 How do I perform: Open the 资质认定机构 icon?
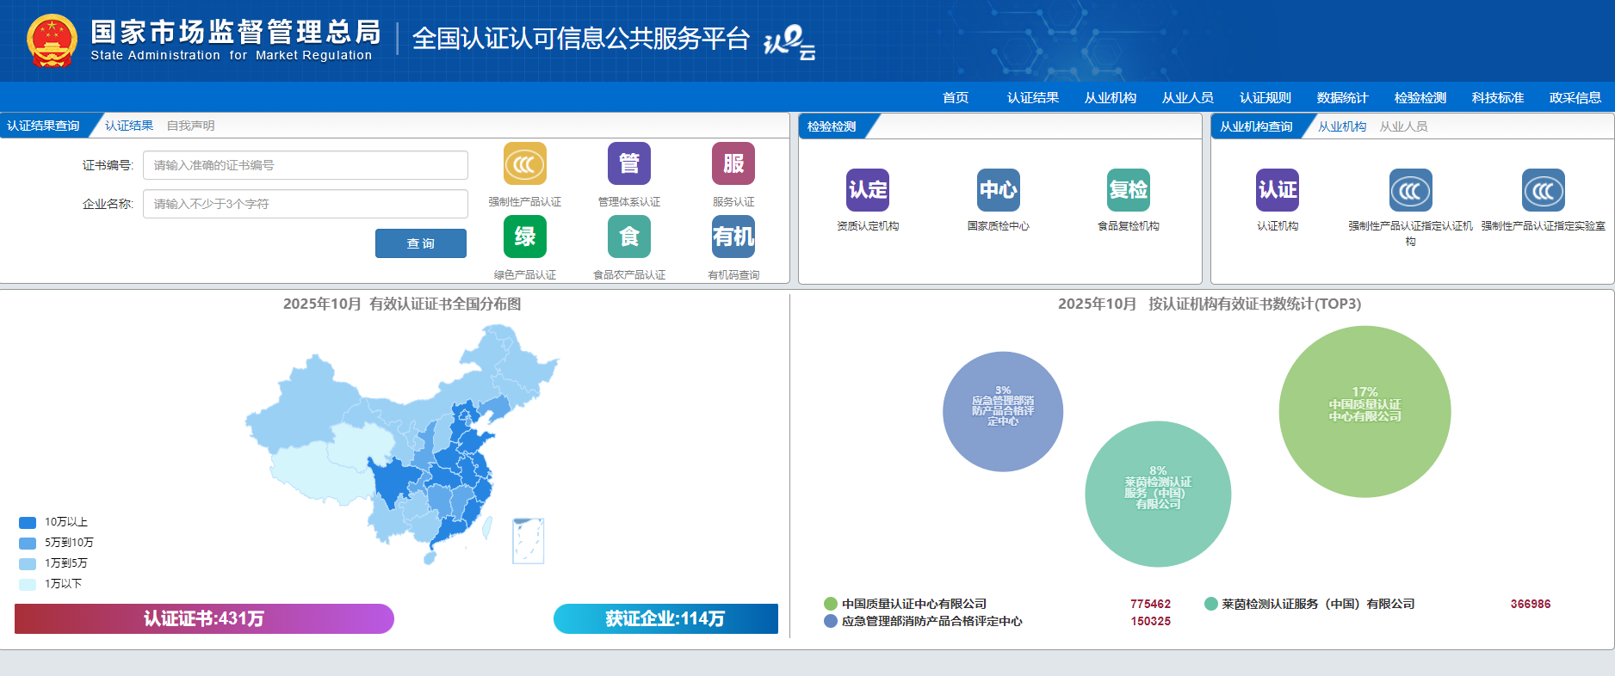coord(867,190)
